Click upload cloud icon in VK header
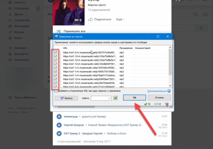 click(x=205, y=14)
